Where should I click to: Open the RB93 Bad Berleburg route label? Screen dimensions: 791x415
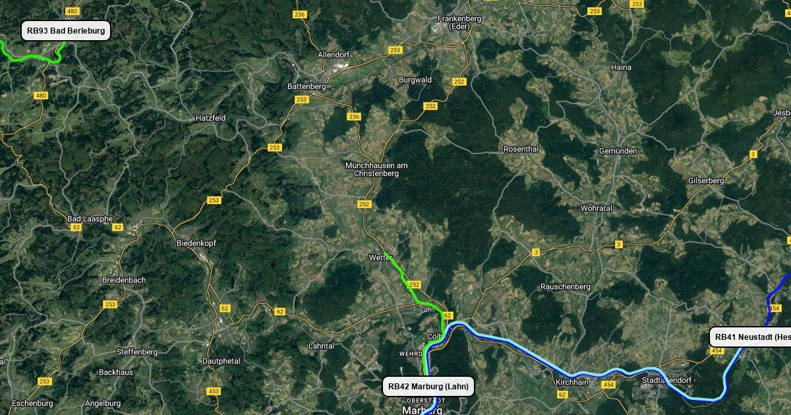pos(66,31)
